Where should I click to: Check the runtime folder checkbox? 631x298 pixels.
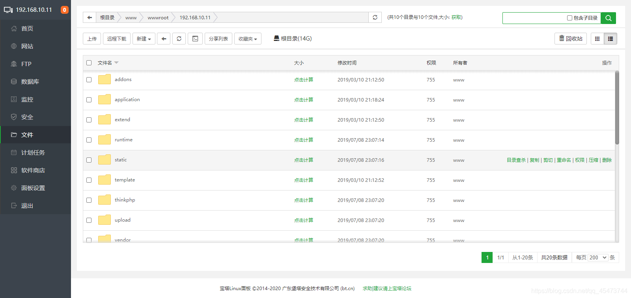89,140
